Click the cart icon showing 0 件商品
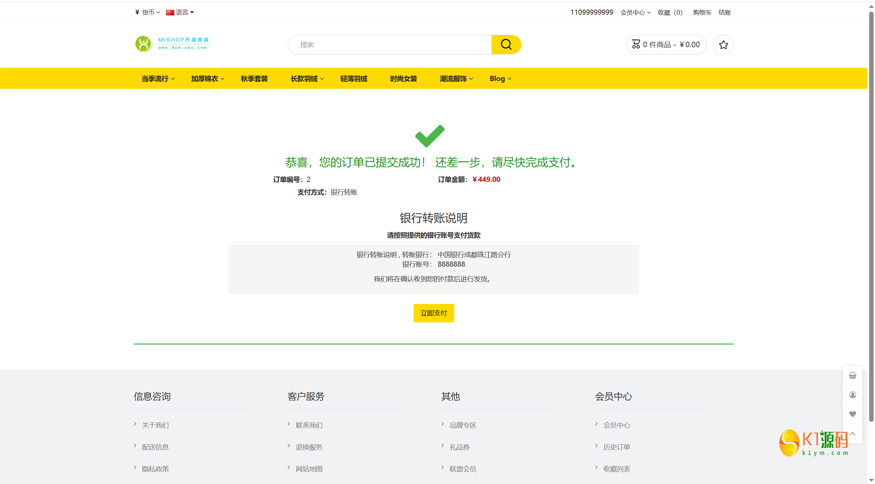 click(636, 44)
